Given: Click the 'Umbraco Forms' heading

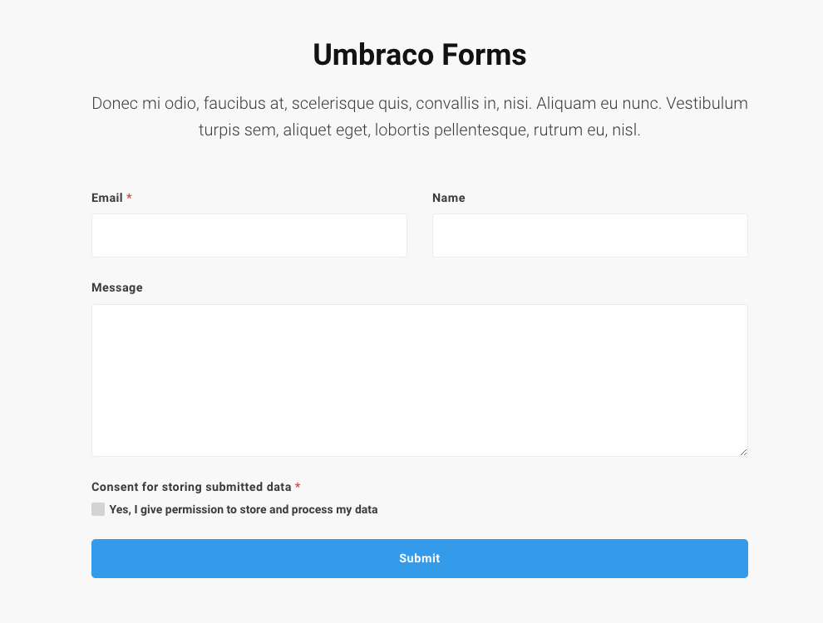Looking at the screenshot, I should click(420, 55).
